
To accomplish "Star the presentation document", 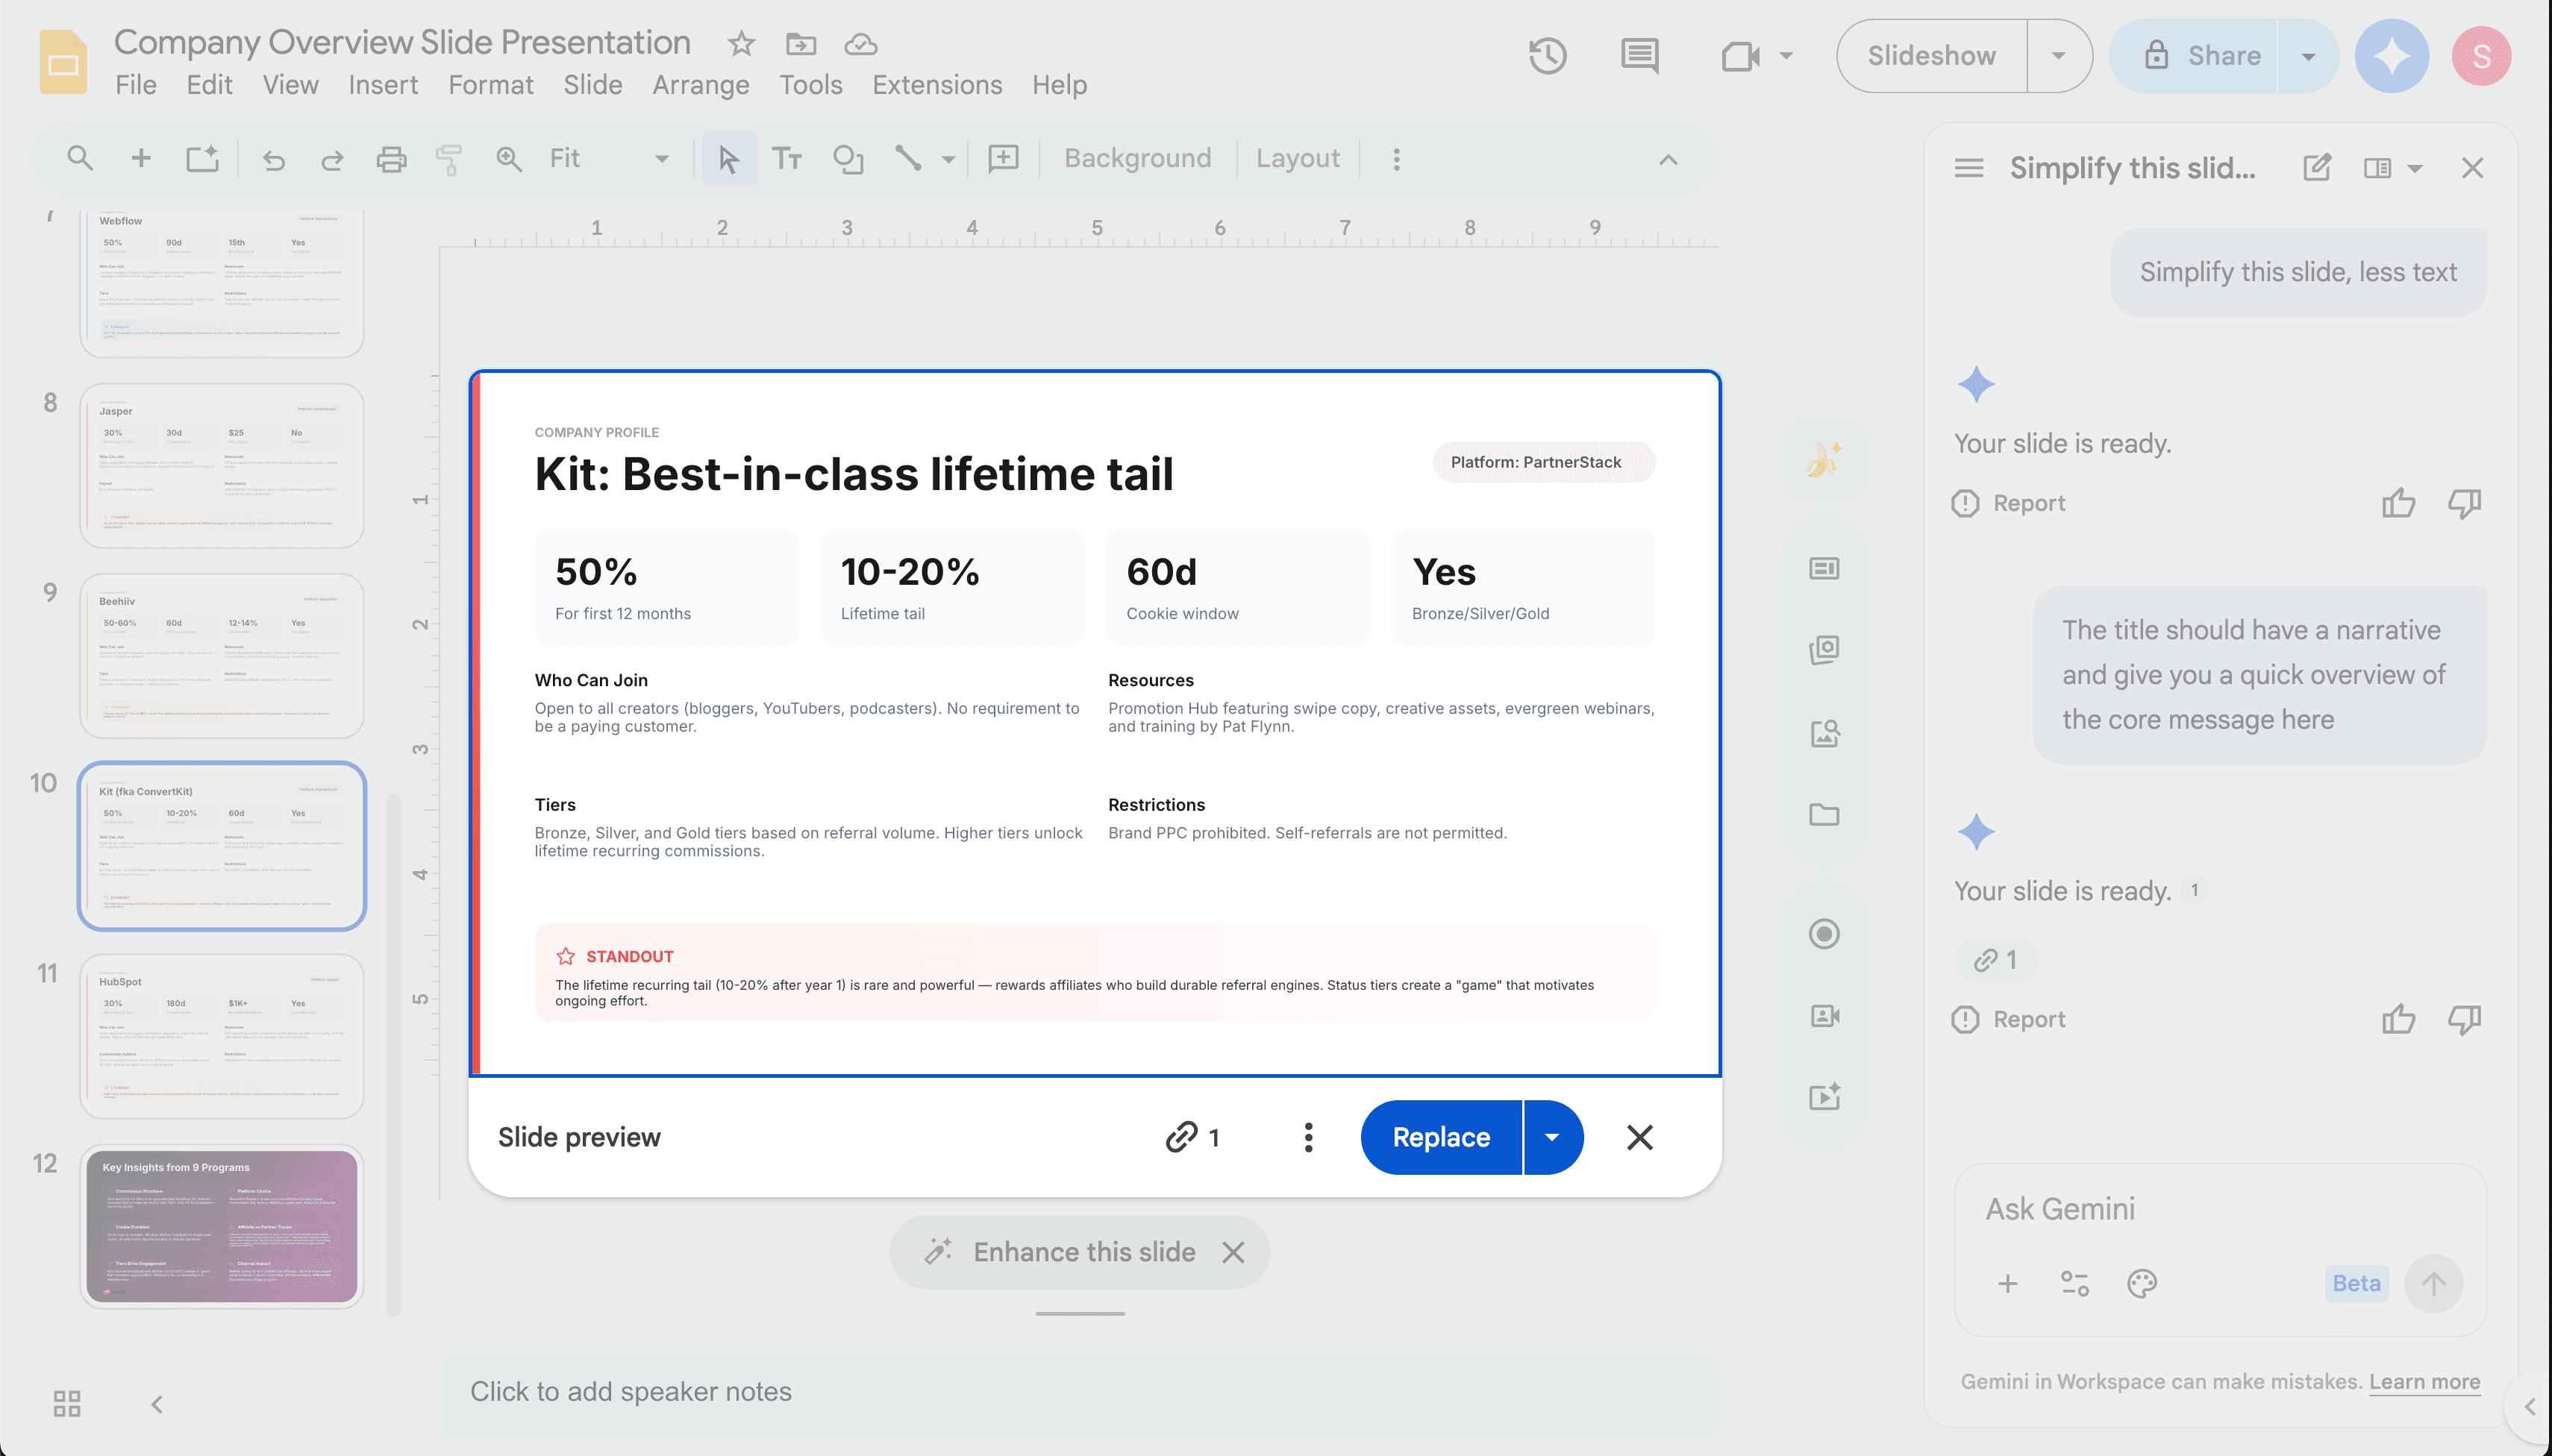I will pos(740,43).
